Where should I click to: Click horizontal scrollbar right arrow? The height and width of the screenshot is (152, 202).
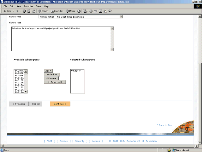pos(197,146)
